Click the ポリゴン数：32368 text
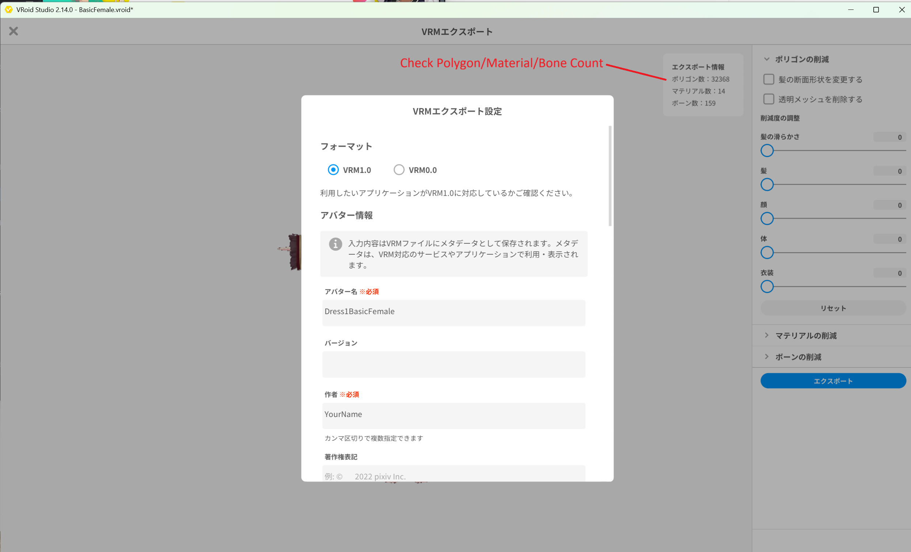 (x=700, y=79)
